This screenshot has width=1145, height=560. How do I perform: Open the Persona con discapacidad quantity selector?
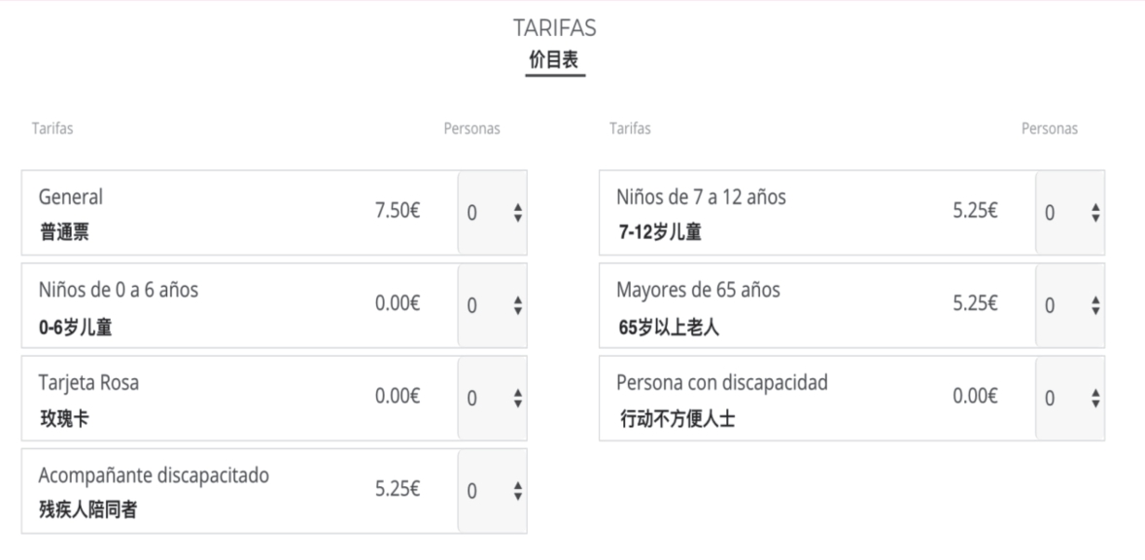1070,398
